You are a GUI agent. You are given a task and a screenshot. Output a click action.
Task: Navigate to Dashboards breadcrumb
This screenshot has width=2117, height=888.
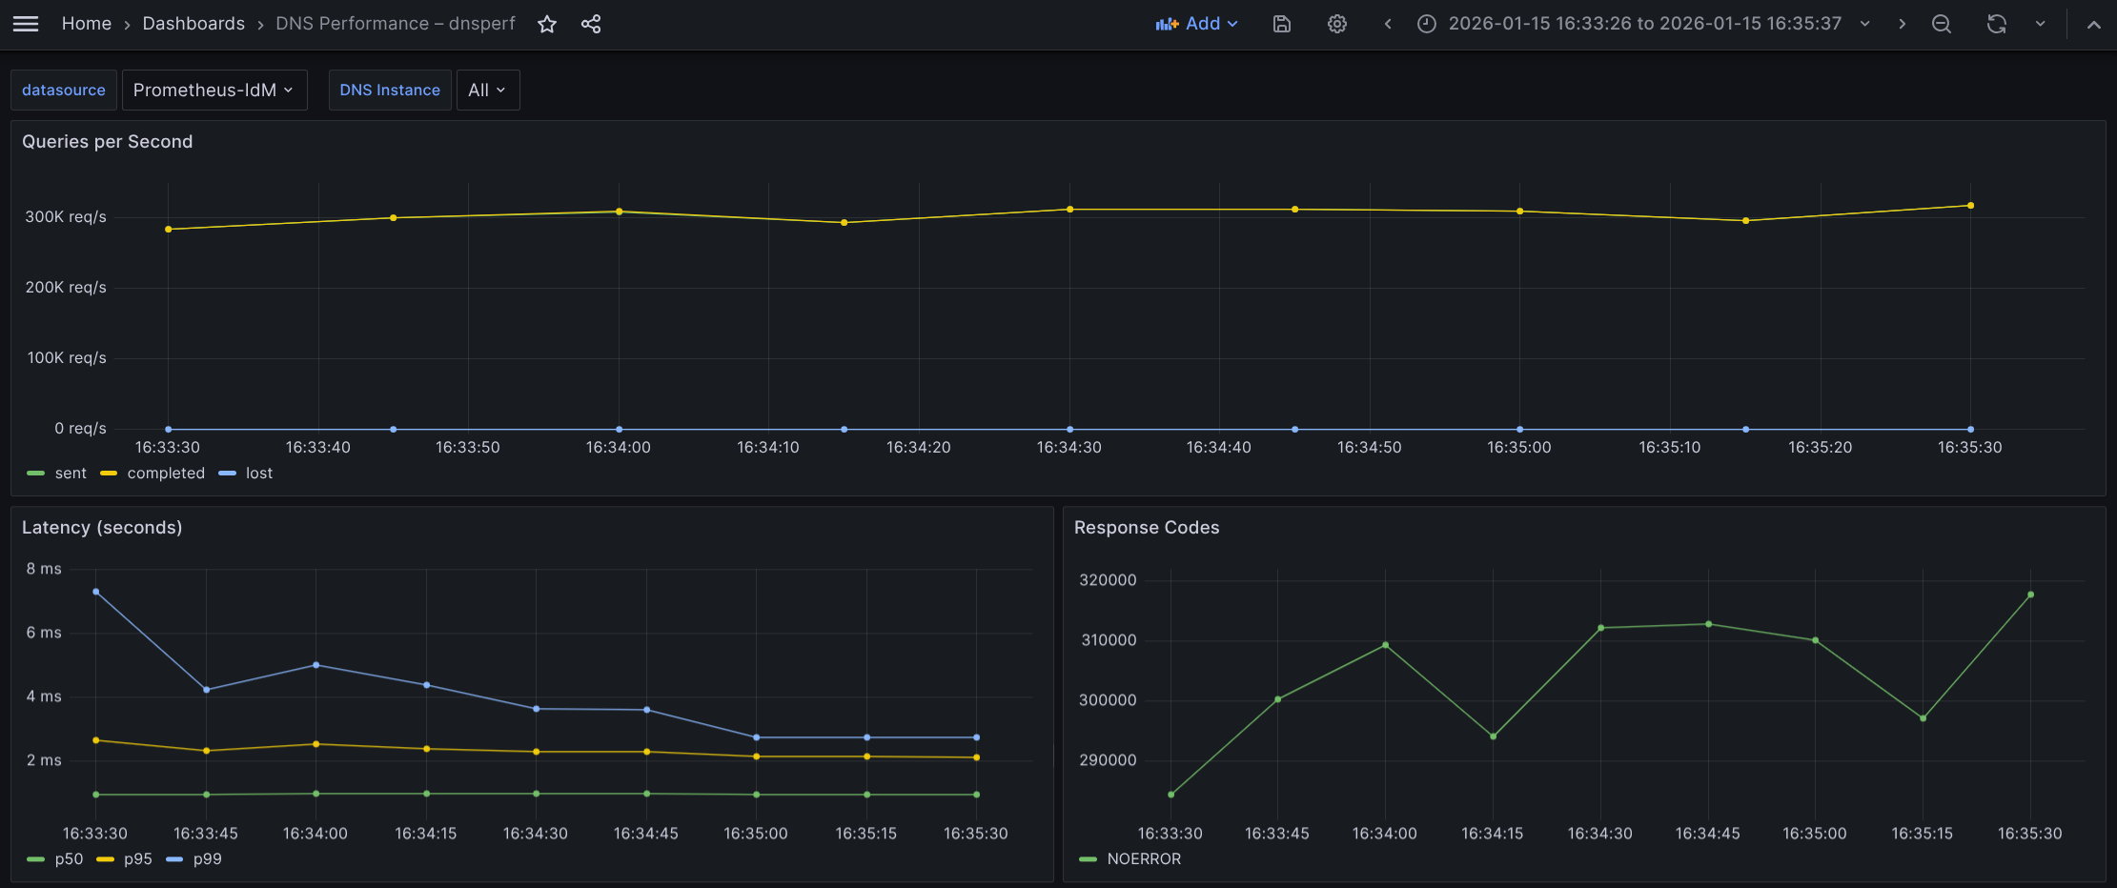click(x=193, y=24)
